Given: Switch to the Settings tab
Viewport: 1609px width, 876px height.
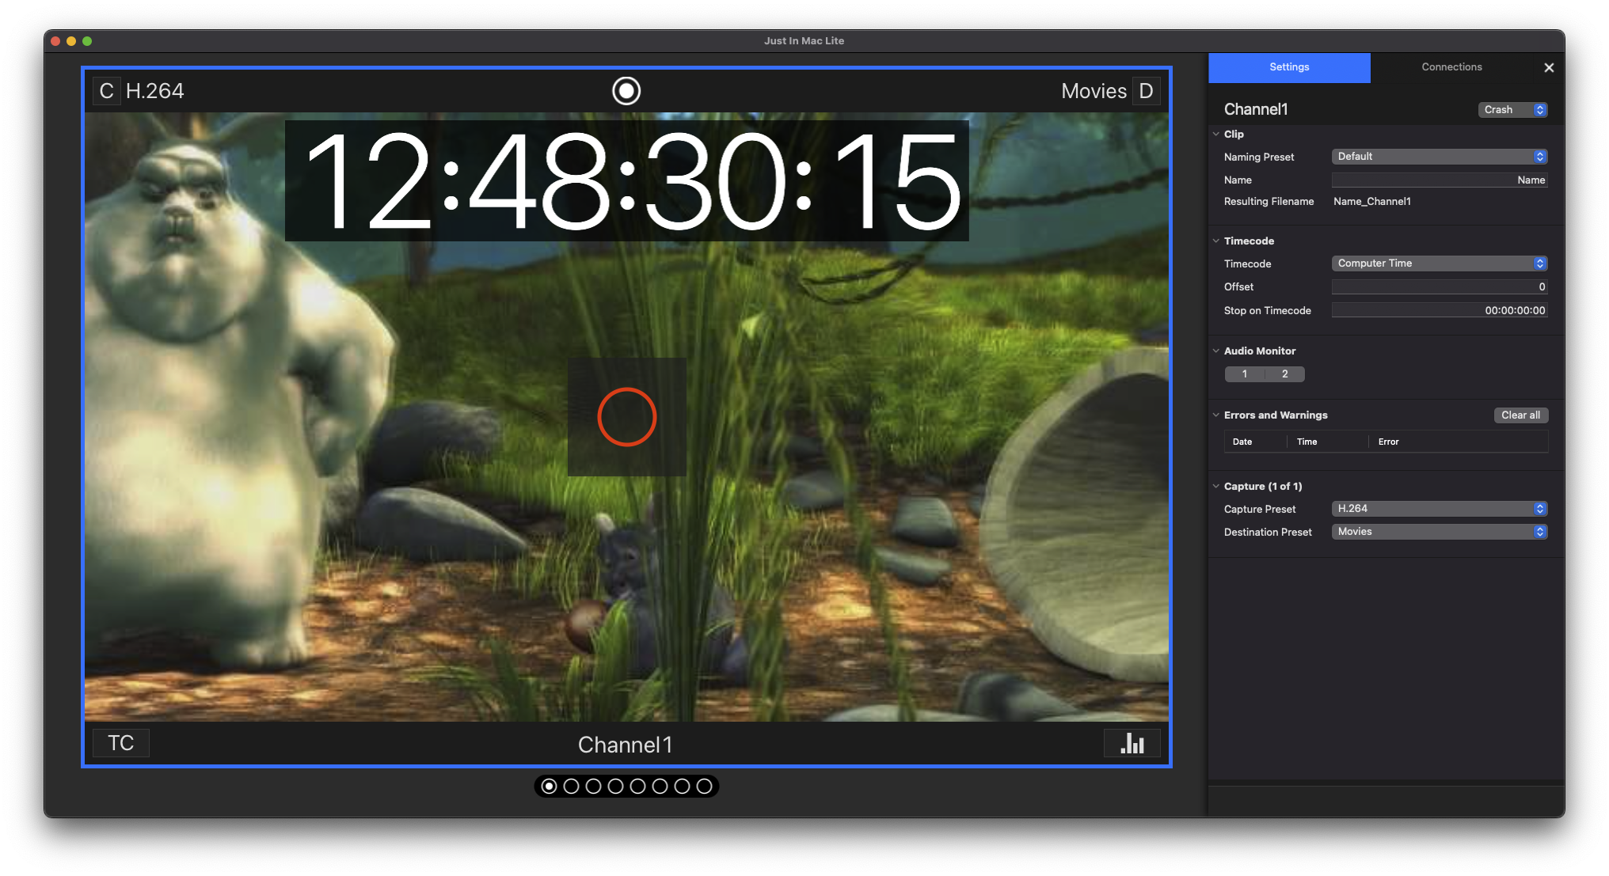Looking at the screenshot, I should coord(1289,67).
